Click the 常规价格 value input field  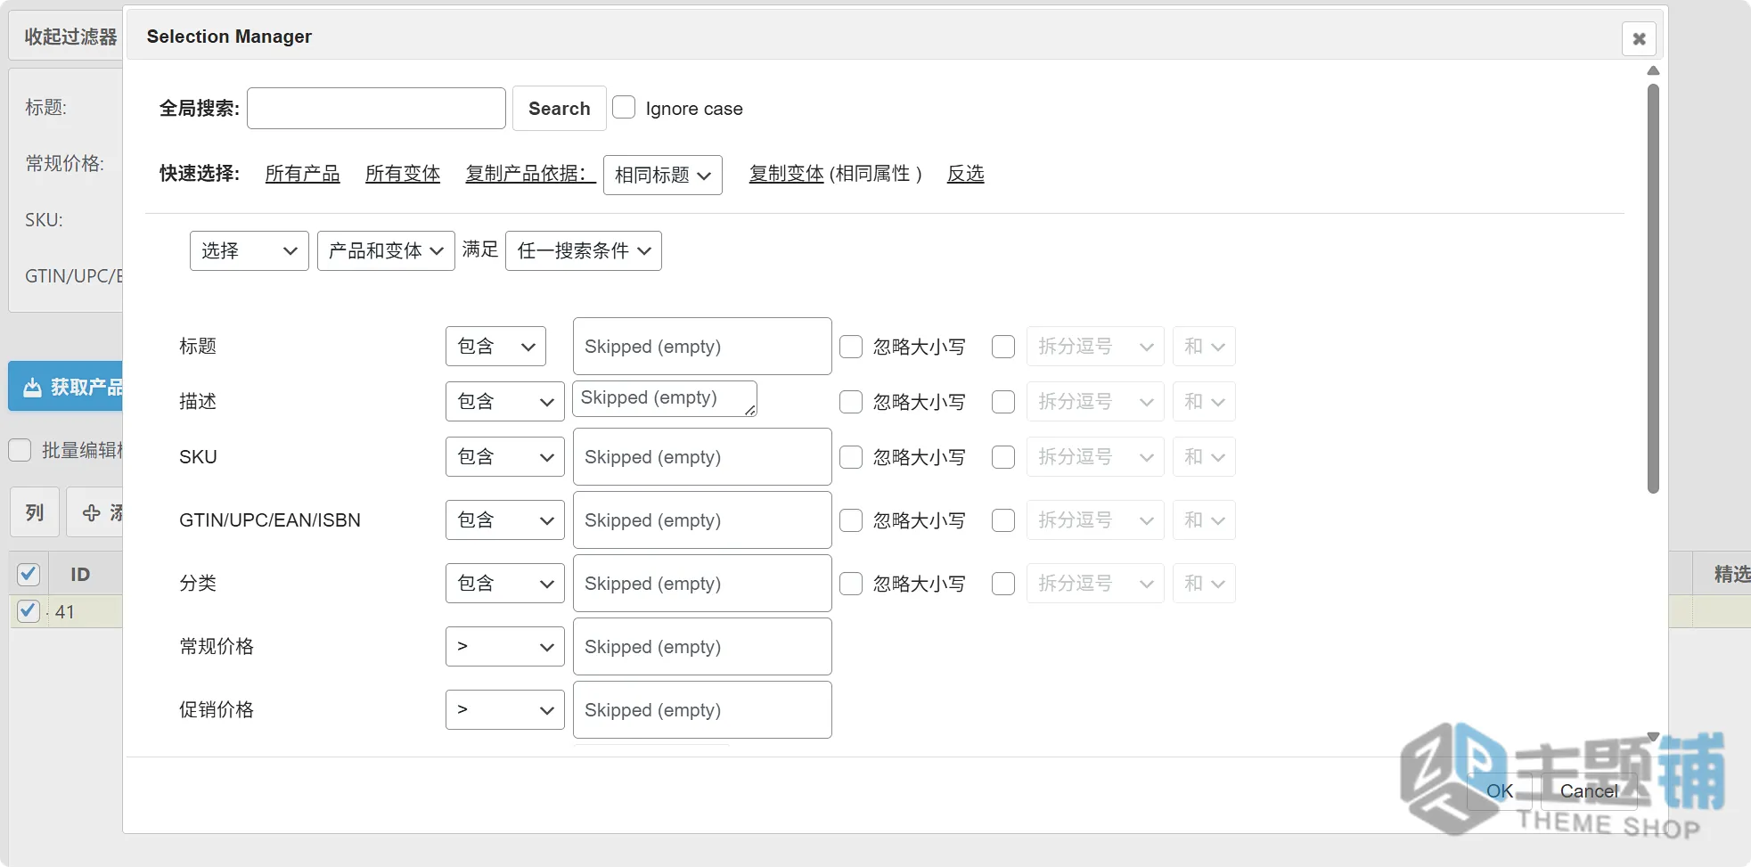point(702,647)
